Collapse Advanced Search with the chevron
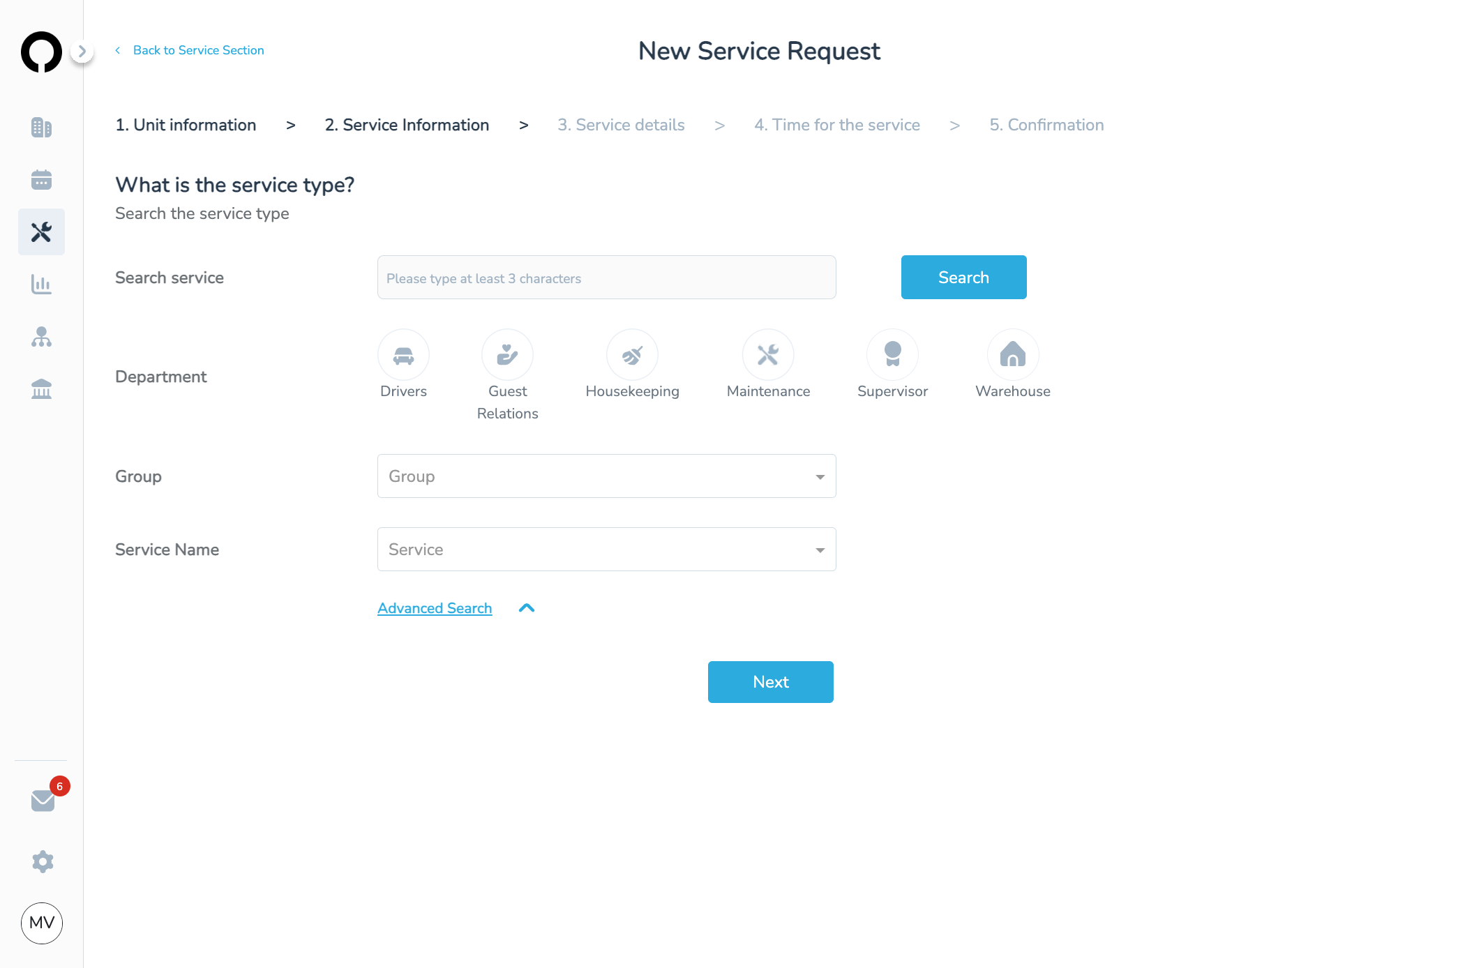 point(527,608)
